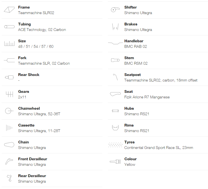Click the Teammachine SLR02 frame text

tap(36, 13)
